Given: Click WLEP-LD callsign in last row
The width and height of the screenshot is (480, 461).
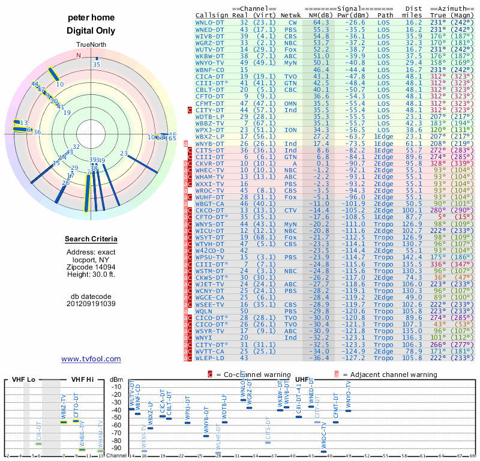Looking at the screenshot, I should pos(209,358).
